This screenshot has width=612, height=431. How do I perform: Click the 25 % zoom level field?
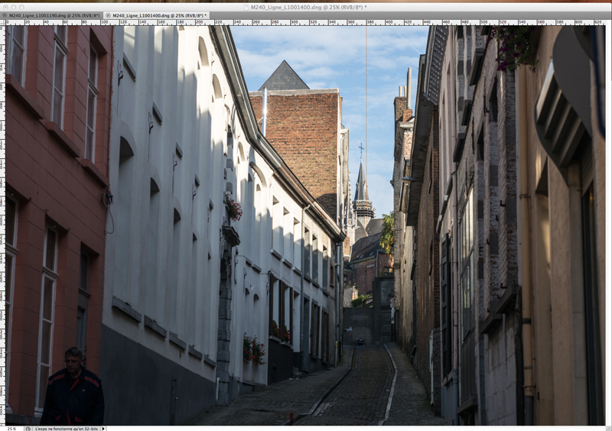[x=11, y=428]
